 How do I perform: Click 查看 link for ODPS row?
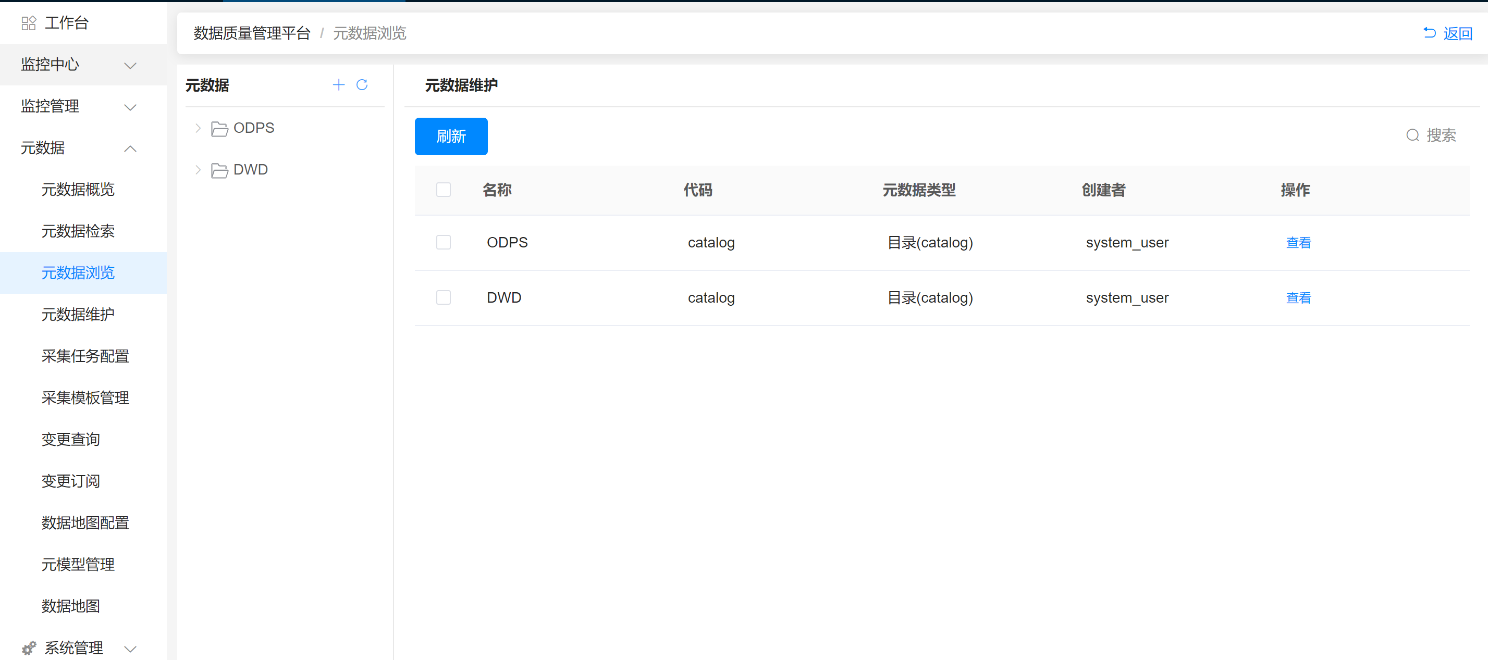[x=1298, y=243]
